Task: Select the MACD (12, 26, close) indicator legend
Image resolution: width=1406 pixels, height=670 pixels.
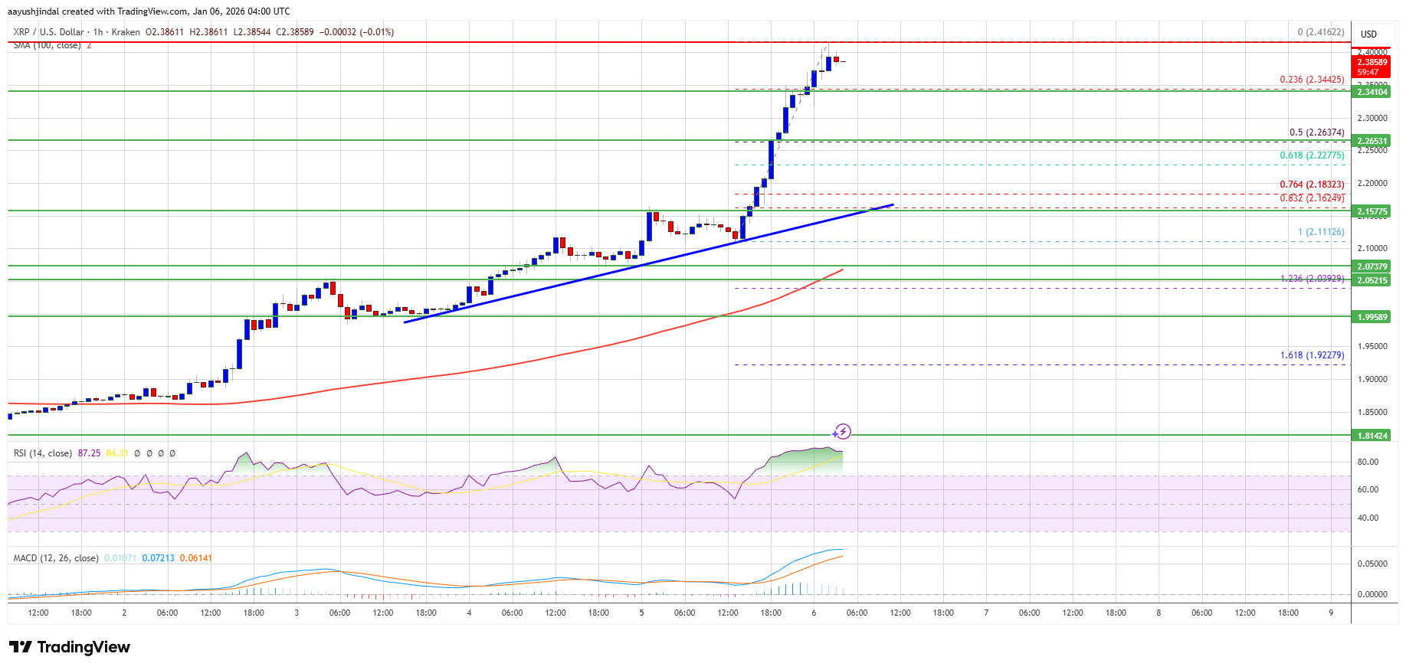Action: tap(56, 558)
